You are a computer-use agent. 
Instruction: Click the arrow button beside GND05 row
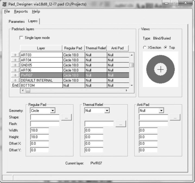pos(15,65)
